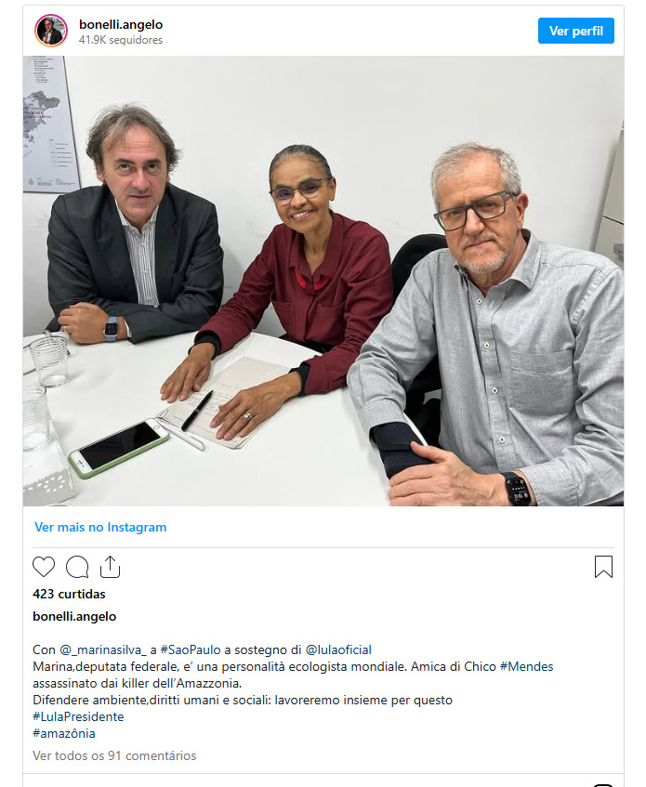The height and width of the screenshot is (787, 646).
Task: Expand Ver todos os 91 comentários
Action: tap(114, 755)
